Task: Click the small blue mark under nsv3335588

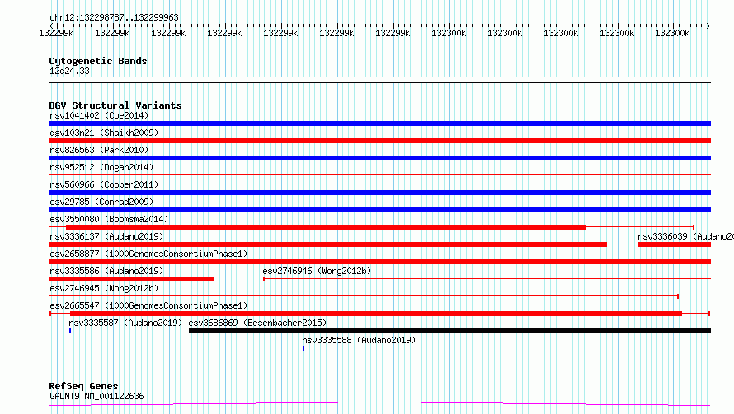Action: pyautogui.click(x=303, y=348)
